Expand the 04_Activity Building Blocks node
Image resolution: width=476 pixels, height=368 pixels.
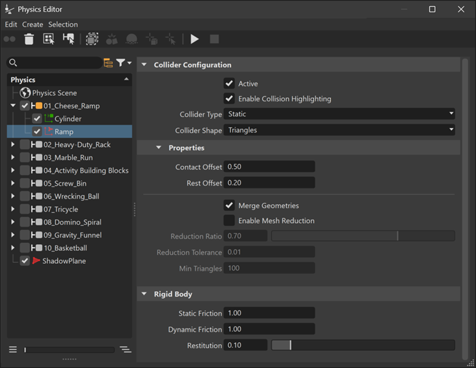tap(13, 170)
